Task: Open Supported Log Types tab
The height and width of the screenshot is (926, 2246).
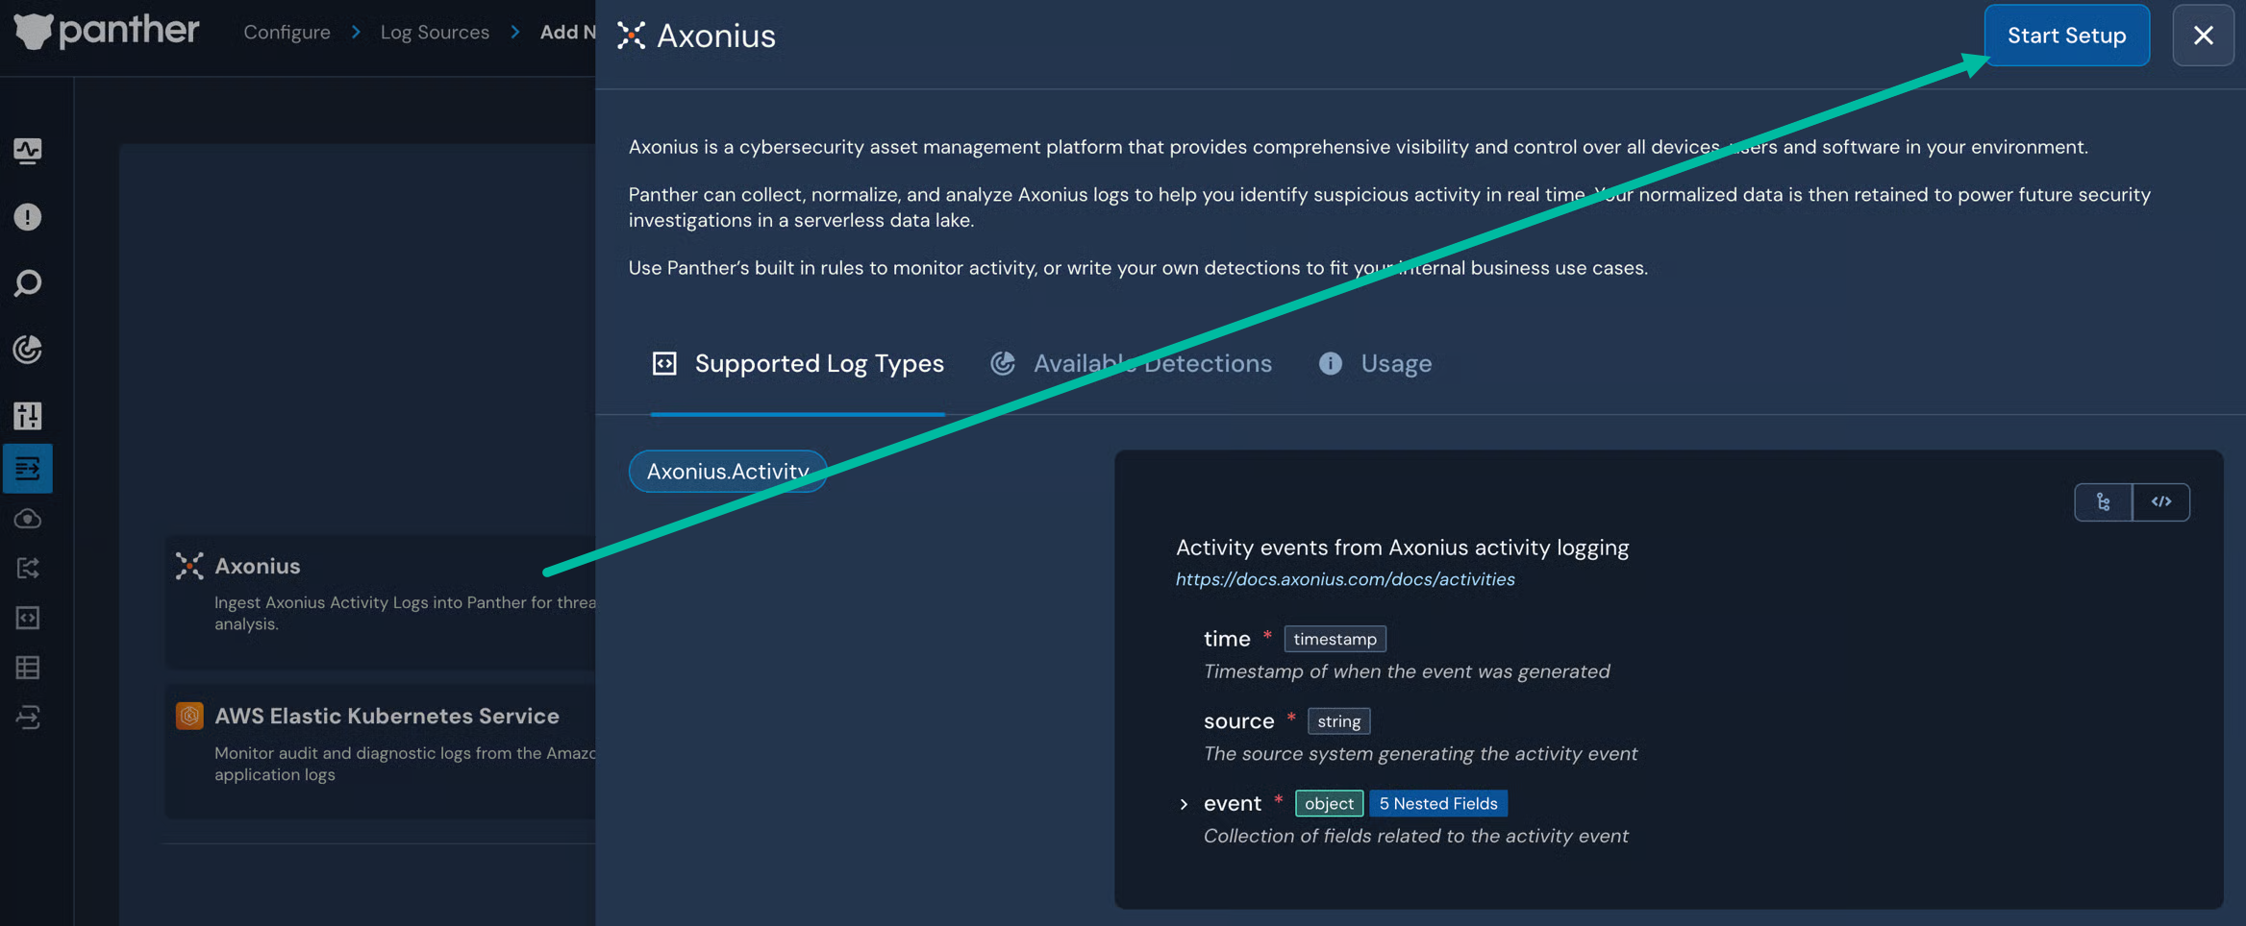Action: [x=798, y=364]
